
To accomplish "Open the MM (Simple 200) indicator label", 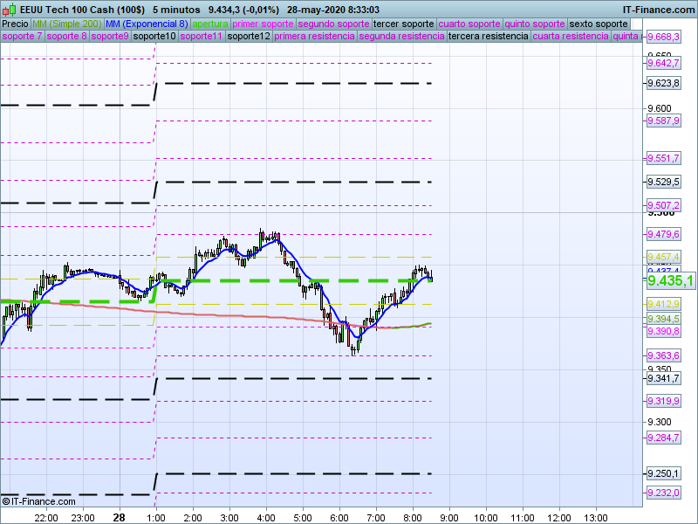I will tap(61, 24).
